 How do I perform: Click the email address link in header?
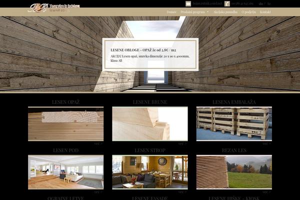207,3
